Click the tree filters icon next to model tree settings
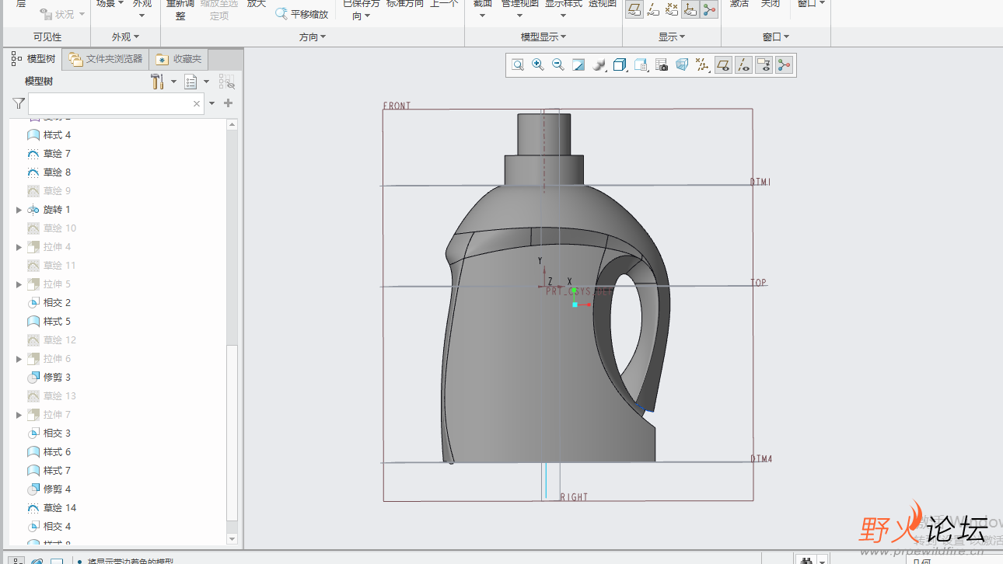 point(227,82)
